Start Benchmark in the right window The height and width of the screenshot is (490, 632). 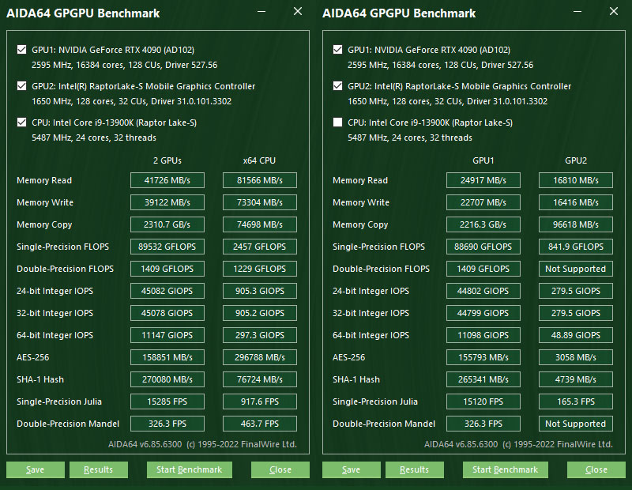(x=506, y=469)
